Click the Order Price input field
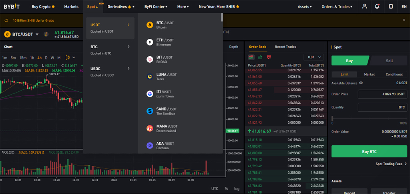410x194 pixels. point(382,94)
